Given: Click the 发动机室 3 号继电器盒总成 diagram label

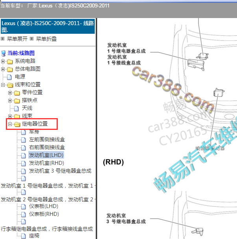Looking at the screenshot, I should point(126,219).
